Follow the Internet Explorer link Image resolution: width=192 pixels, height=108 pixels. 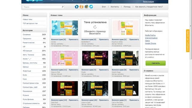[x=151, y=38]
